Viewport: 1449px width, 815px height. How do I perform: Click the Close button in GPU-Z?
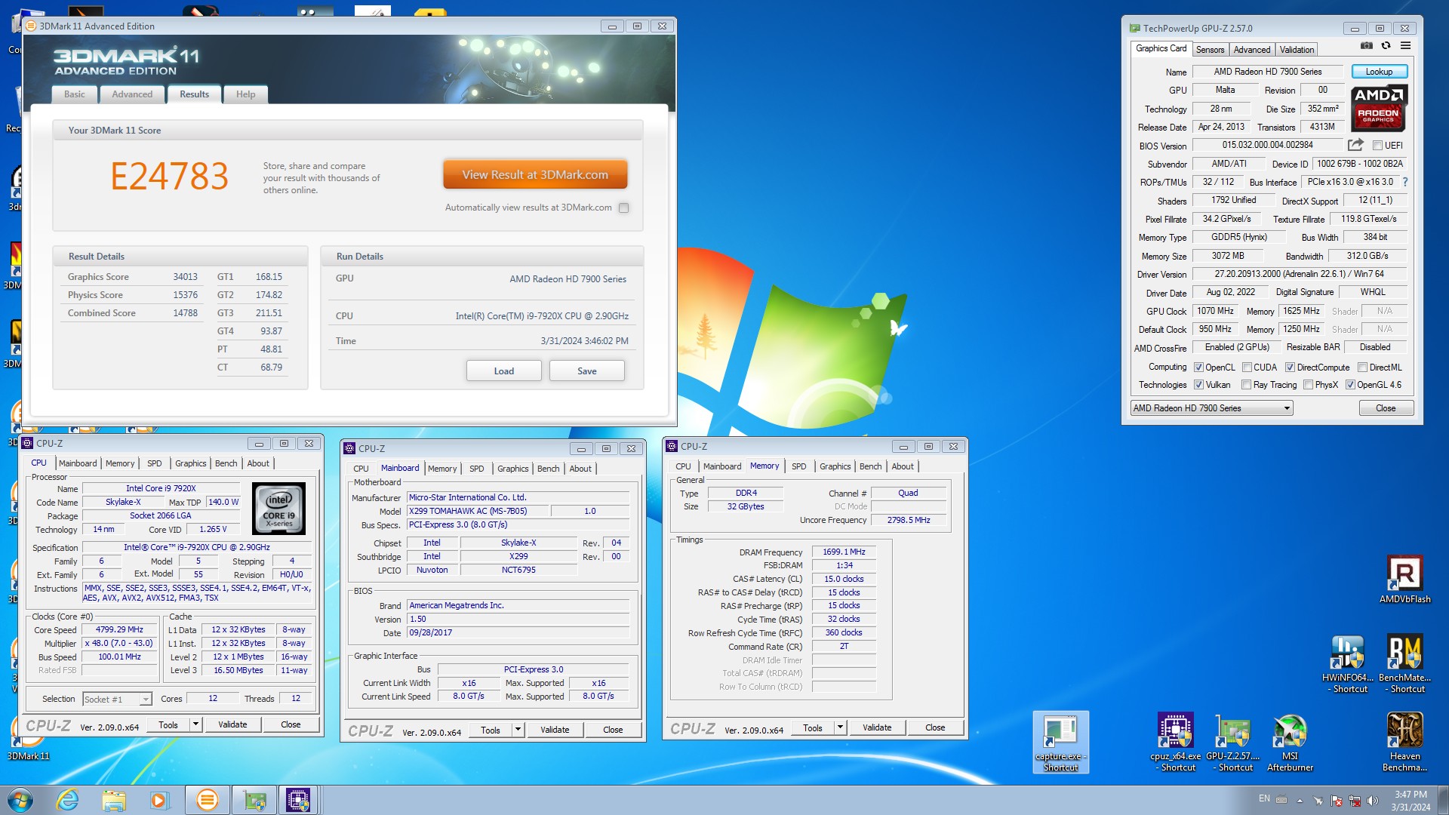(x=1386, y=408)
